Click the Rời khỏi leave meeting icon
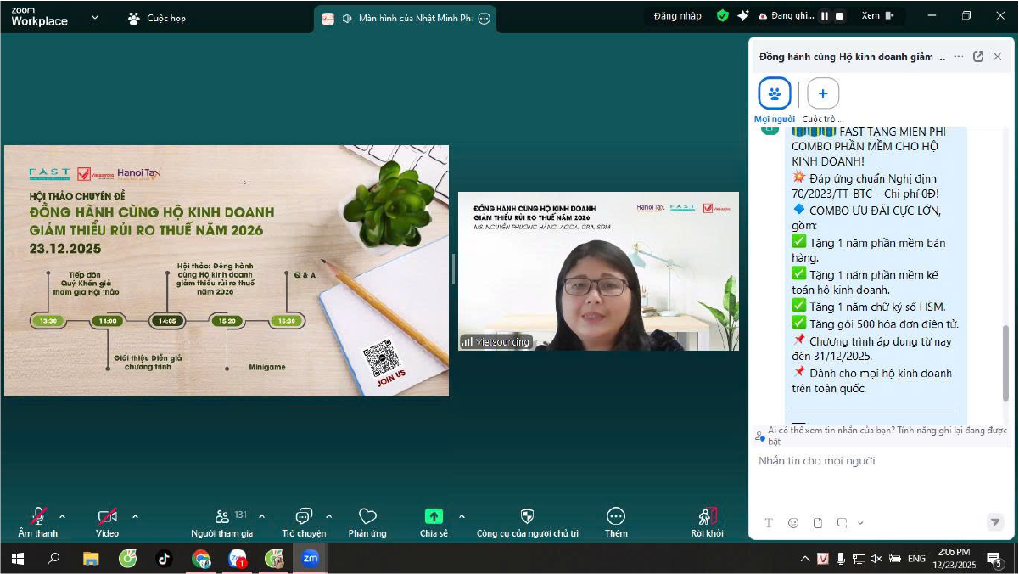1019x574 pixels. [x=707, y=516]
